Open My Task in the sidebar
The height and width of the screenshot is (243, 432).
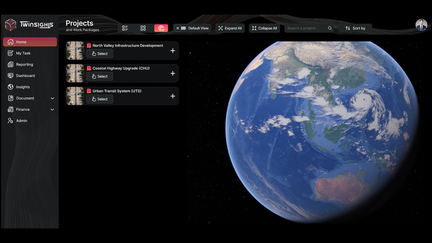coord(23,53)
